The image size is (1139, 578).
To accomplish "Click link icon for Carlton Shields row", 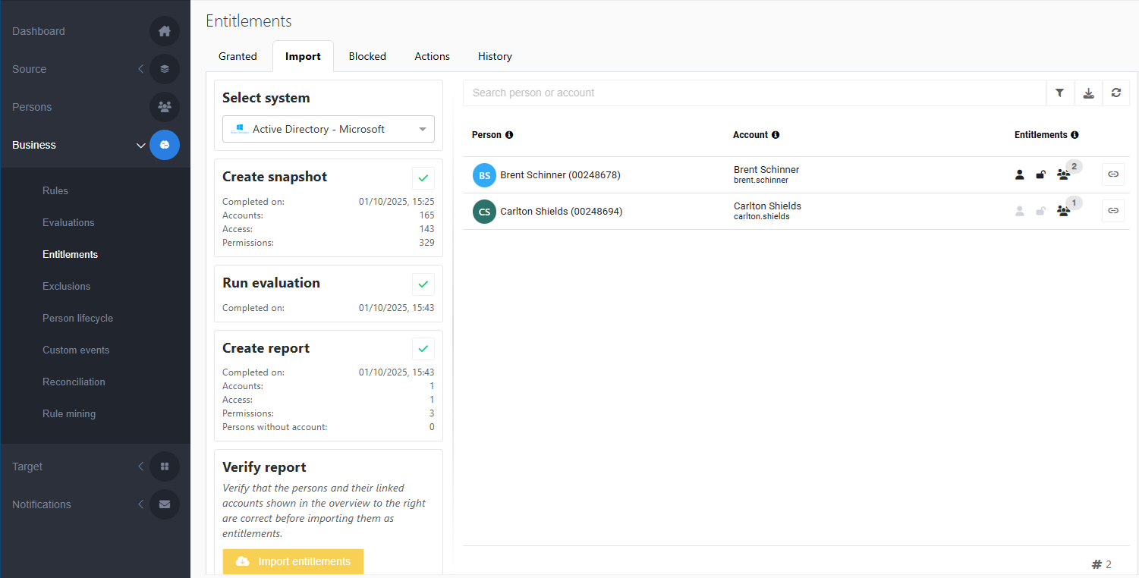I will point(1112,211).
